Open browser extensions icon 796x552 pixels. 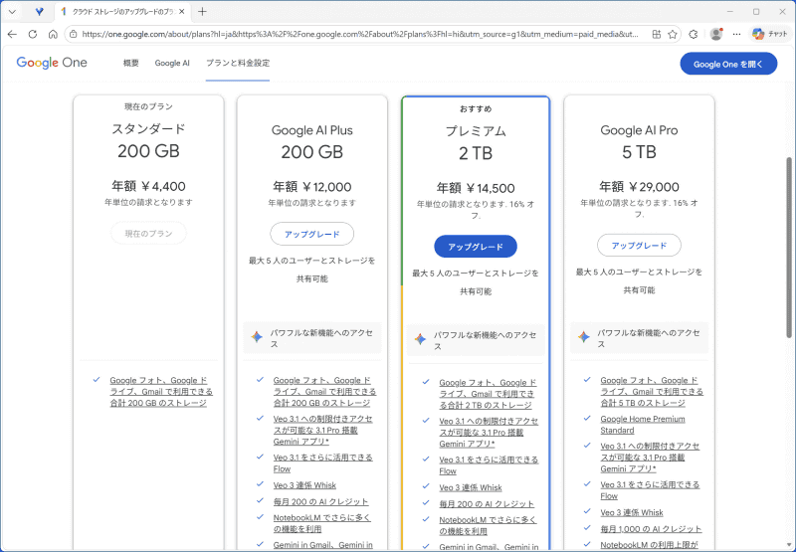pyautogui.click(x=693, y=34)
